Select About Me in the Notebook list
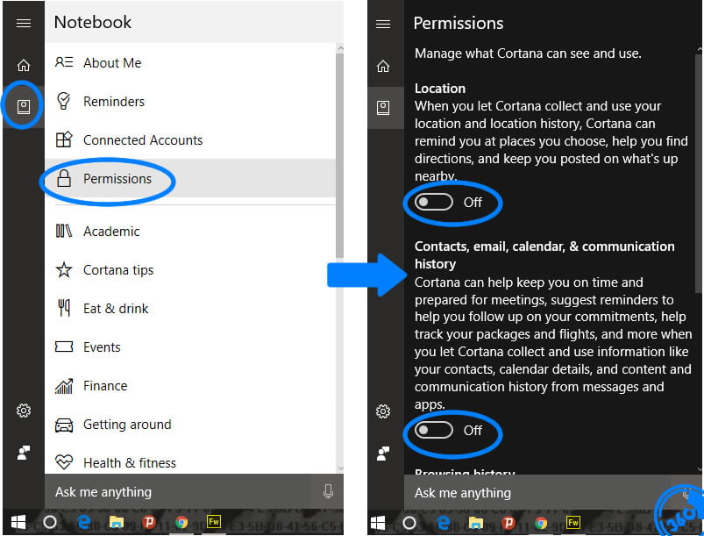 [x=111, y=63]
